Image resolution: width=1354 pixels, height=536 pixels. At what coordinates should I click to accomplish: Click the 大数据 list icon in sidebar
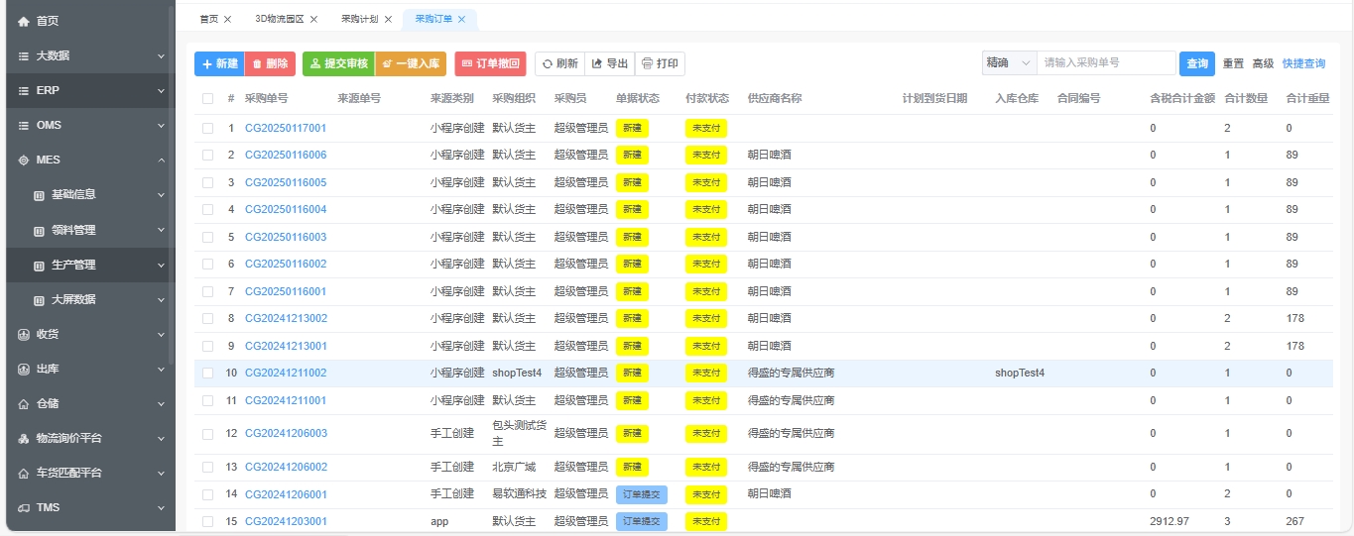coord(24,55)
